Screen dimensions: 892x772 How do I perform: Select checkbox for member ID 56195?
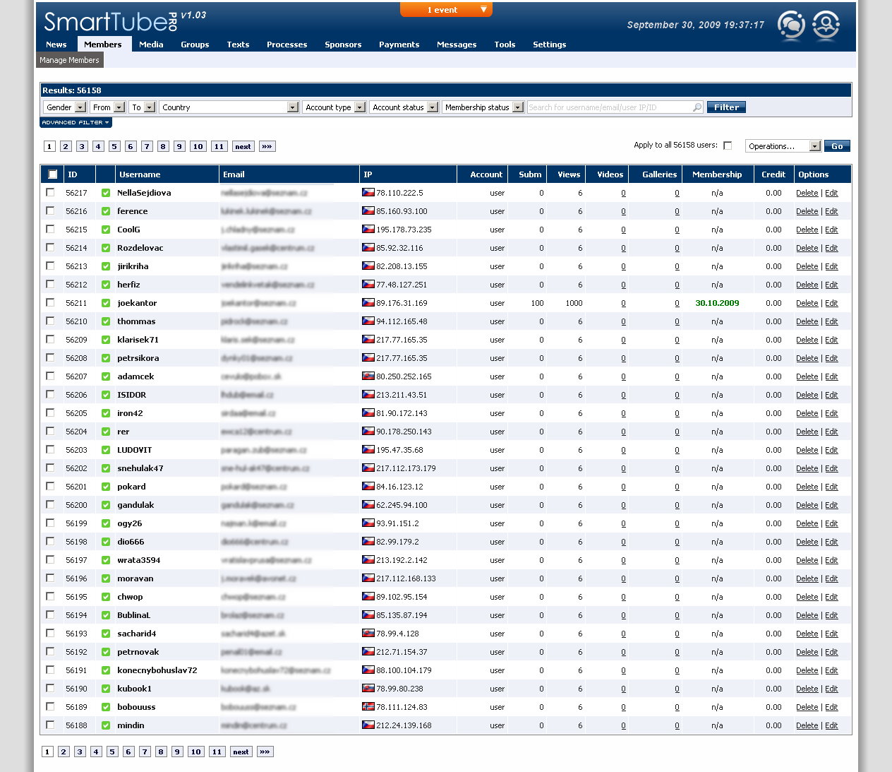tap(50, 596)
